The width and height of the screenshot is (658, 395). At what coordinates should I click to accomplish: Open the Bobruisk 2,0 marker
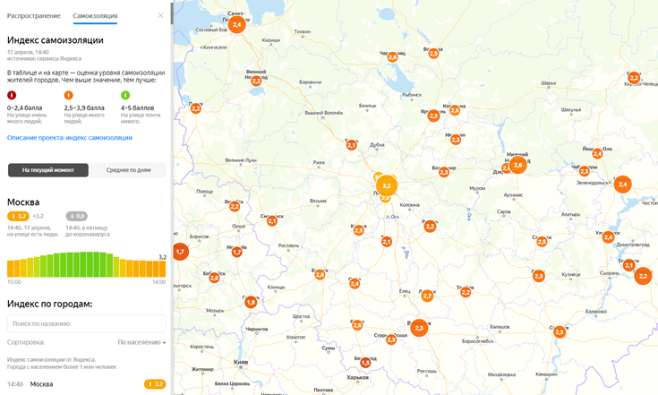point(215,278)
